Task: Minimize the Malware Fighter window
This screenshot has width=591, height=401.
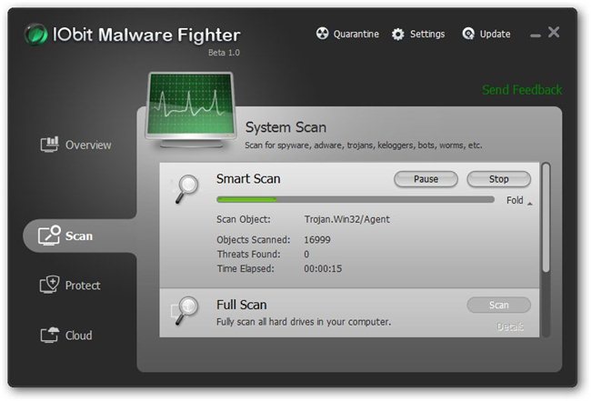Action: click(536, 35)
